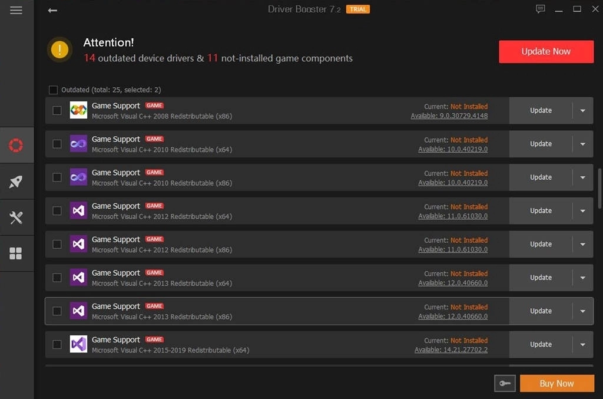603x399 pixels.
Task: Expand Update dropdown for 2012 (x86) row
Action: (582, 245)
